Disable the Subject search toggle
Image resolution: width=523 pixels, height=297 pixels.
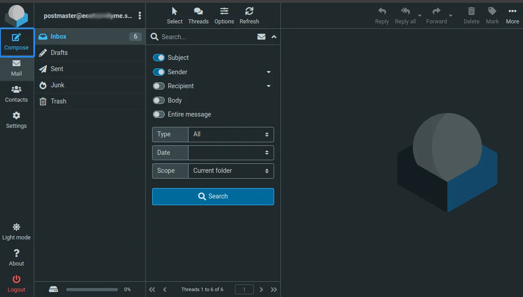tap(159, 58)
